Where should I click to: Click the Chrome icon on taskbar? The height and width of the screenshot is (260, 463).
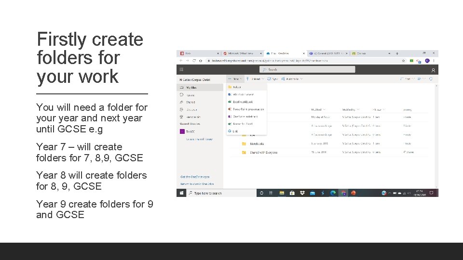click(343, 193)
